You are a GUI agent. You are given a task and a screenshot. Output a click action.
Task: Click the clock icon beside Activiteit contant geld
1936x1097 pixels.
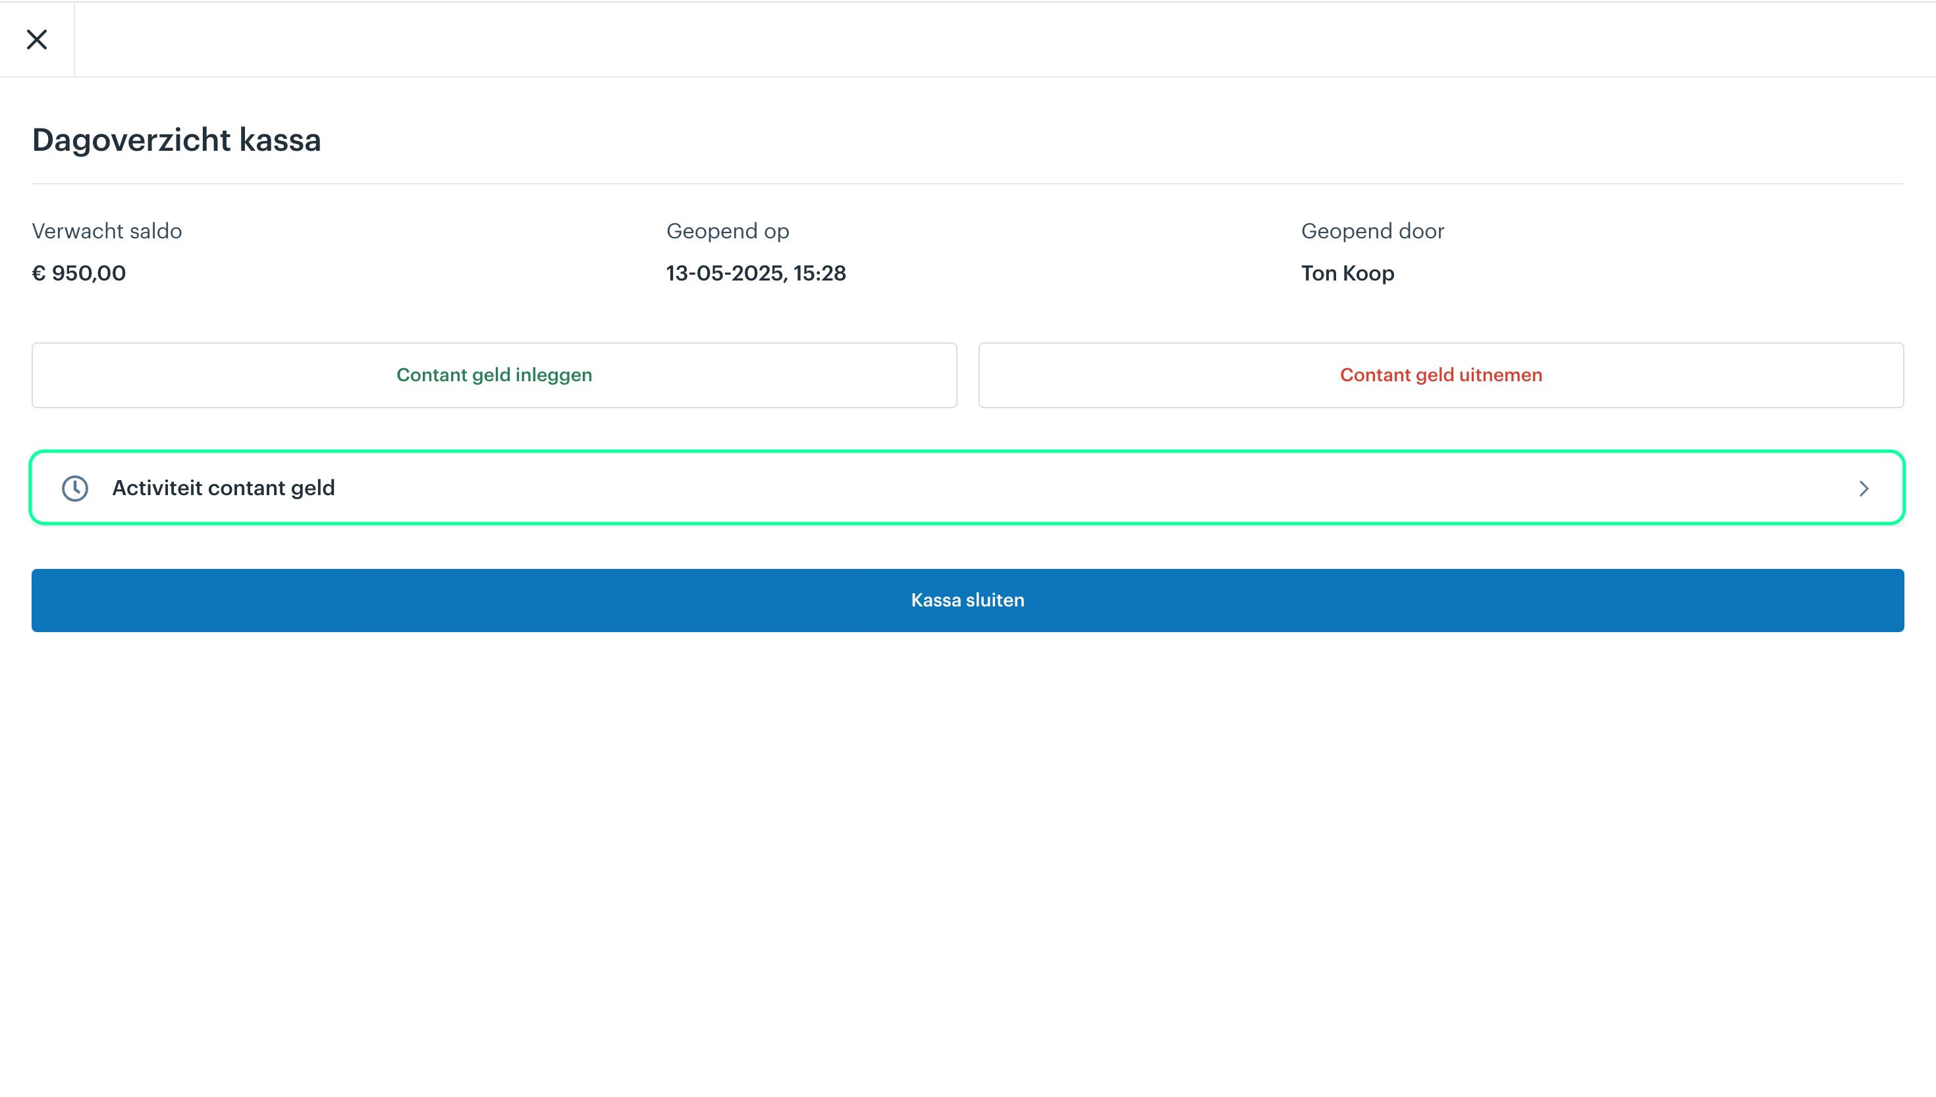[74, 488]
